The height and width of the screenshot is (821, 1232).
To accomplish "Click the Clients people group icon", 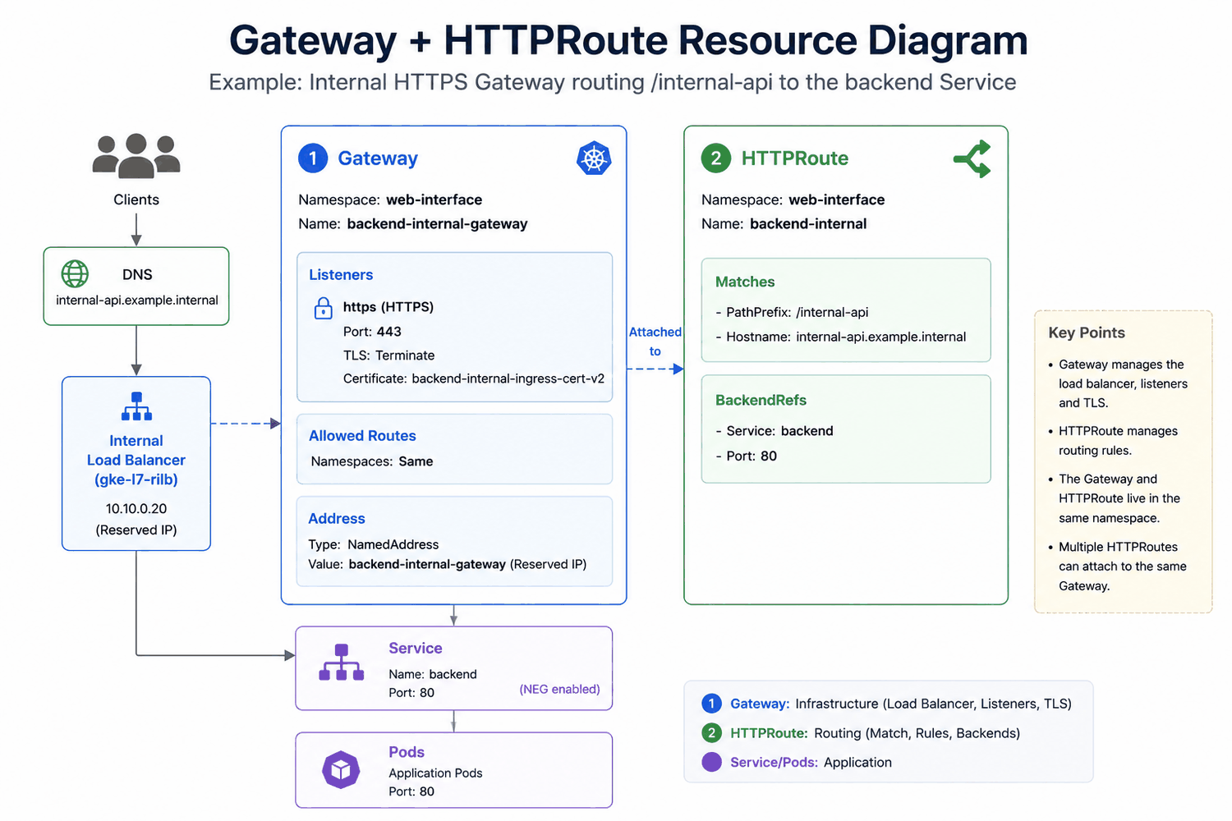I will coord(136,155).
